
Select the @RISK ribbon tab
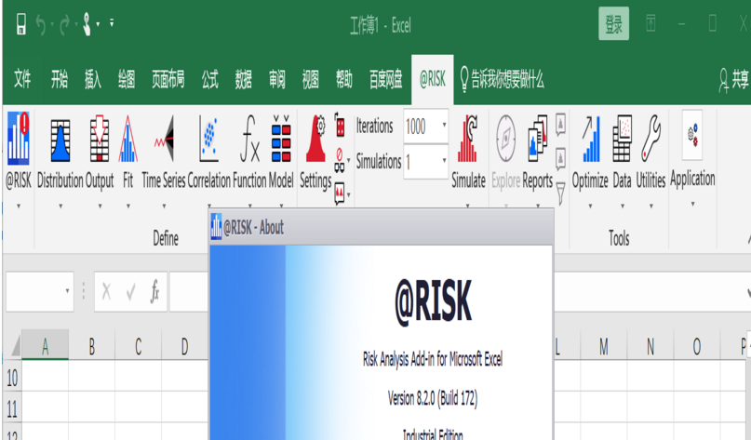coord(433,79)
